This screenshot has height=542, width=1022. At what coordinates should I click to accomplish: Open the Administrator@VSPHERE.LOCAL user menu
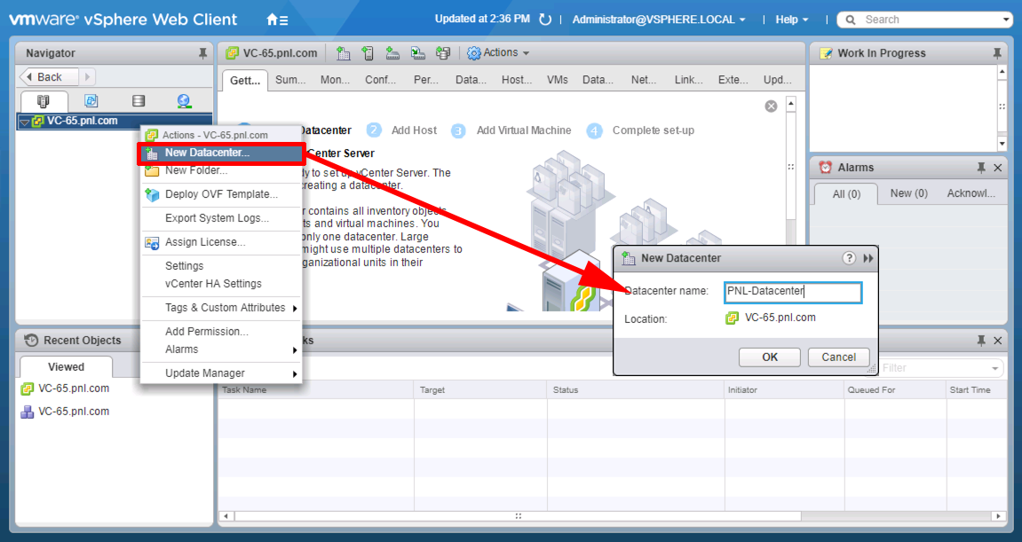coord(659,20)
